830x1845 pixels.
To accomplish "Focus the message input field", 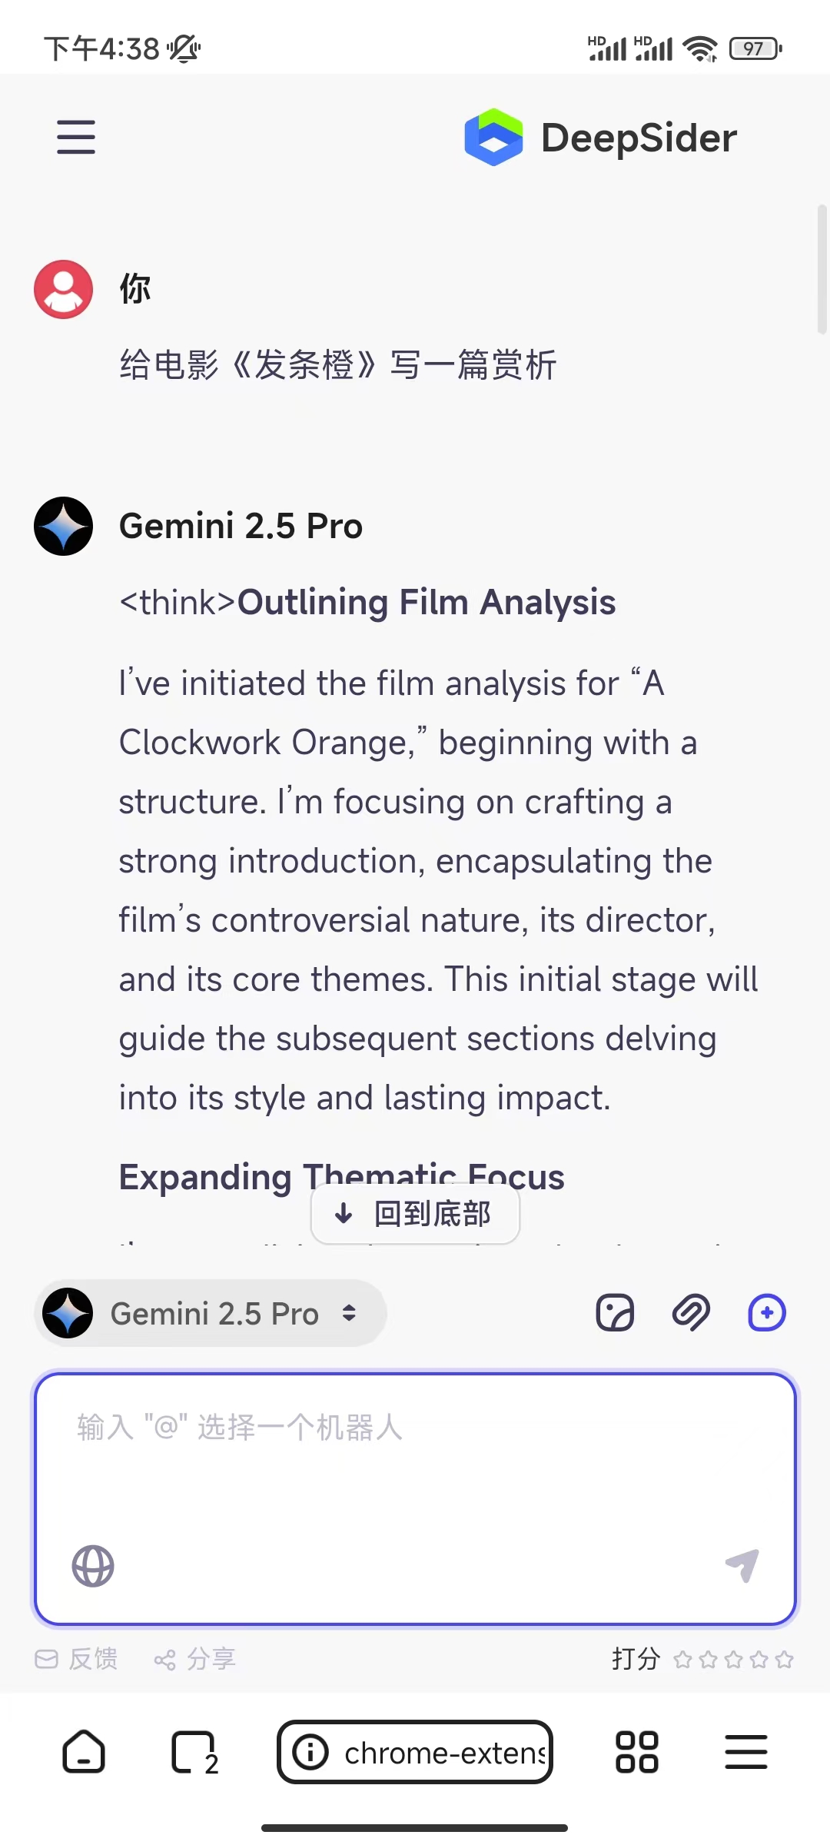I will (x=415, y=1461).
